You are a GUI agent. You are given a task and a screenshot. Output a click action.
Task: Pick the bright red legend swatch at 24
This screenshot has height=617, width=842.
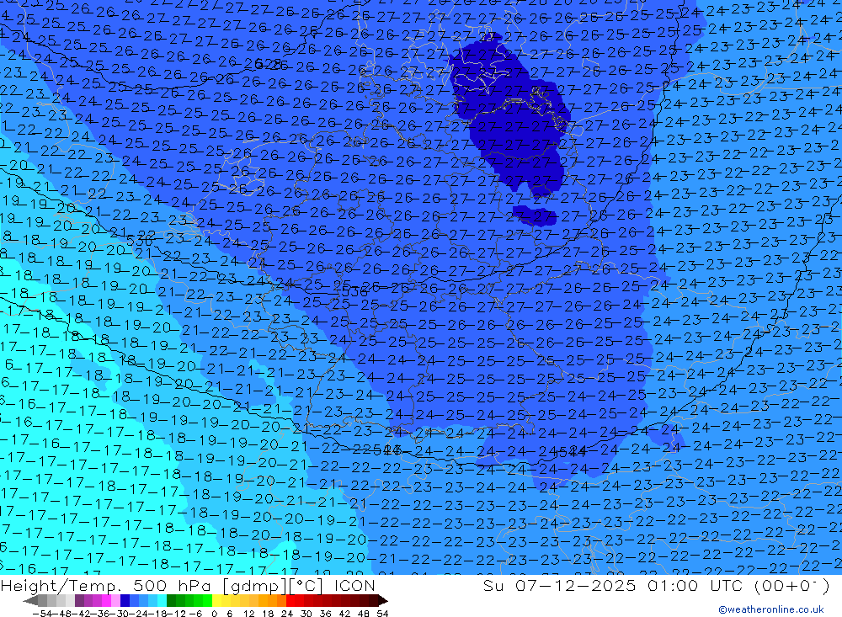pos(290,600)
